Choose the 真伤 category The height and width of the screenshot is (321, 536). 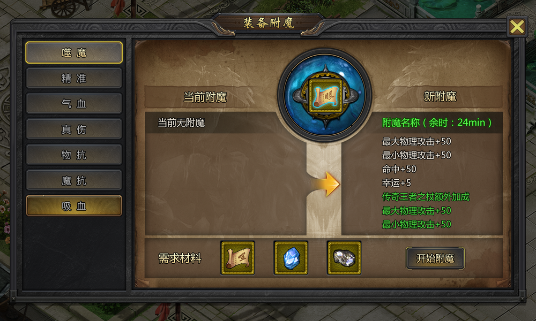click(x=74, y=129)
